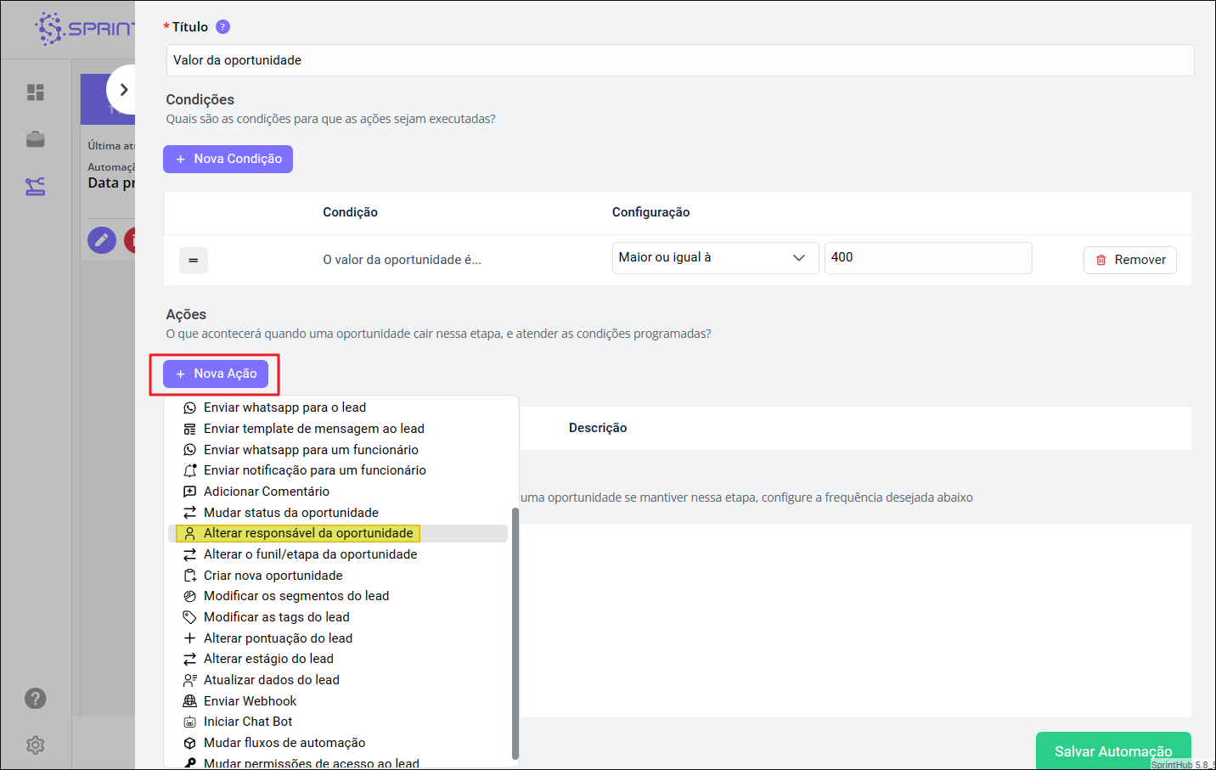
Task: Remove the condition with Remover button
Action: pos(1129,260)
